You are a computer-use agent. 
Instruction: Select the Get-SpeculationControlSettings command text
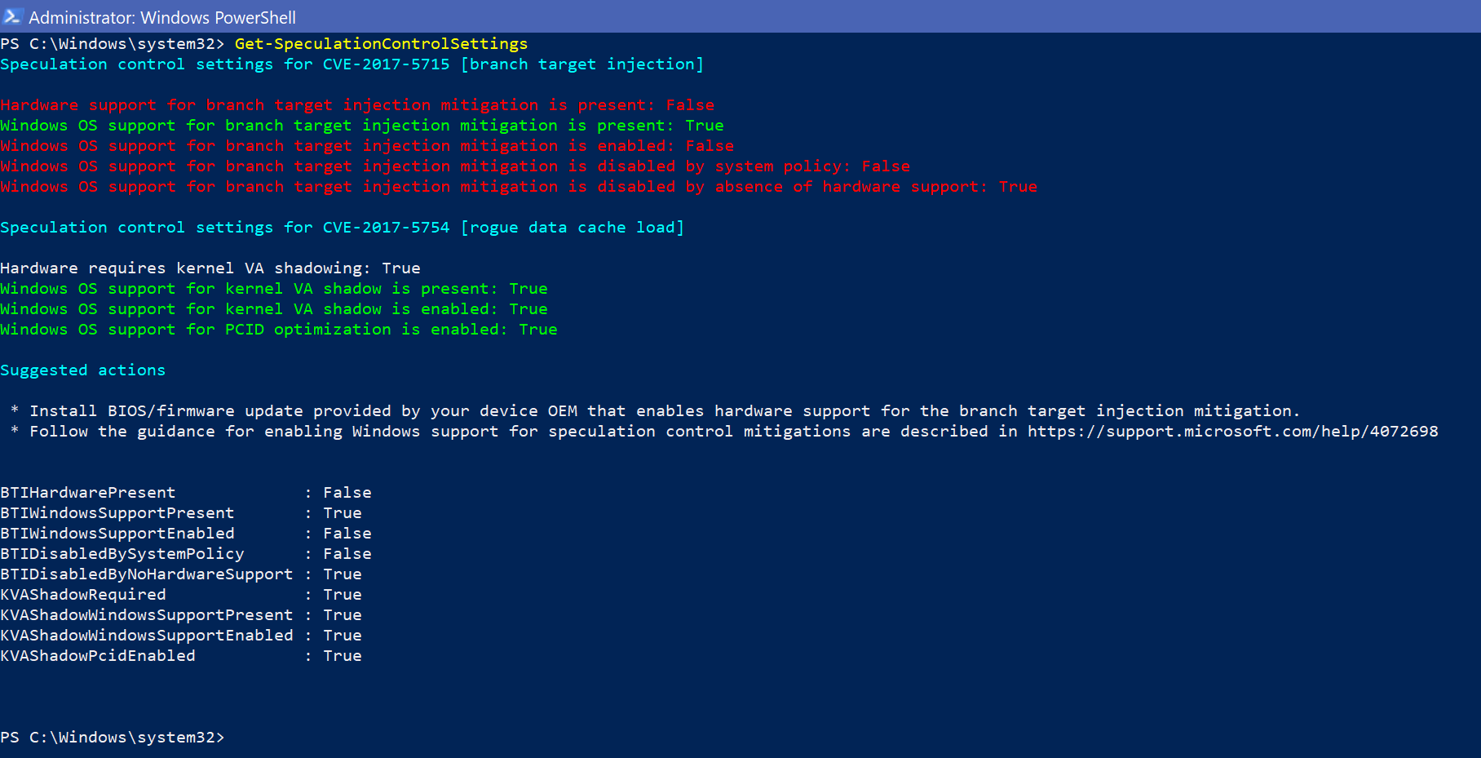pos(379,43)
